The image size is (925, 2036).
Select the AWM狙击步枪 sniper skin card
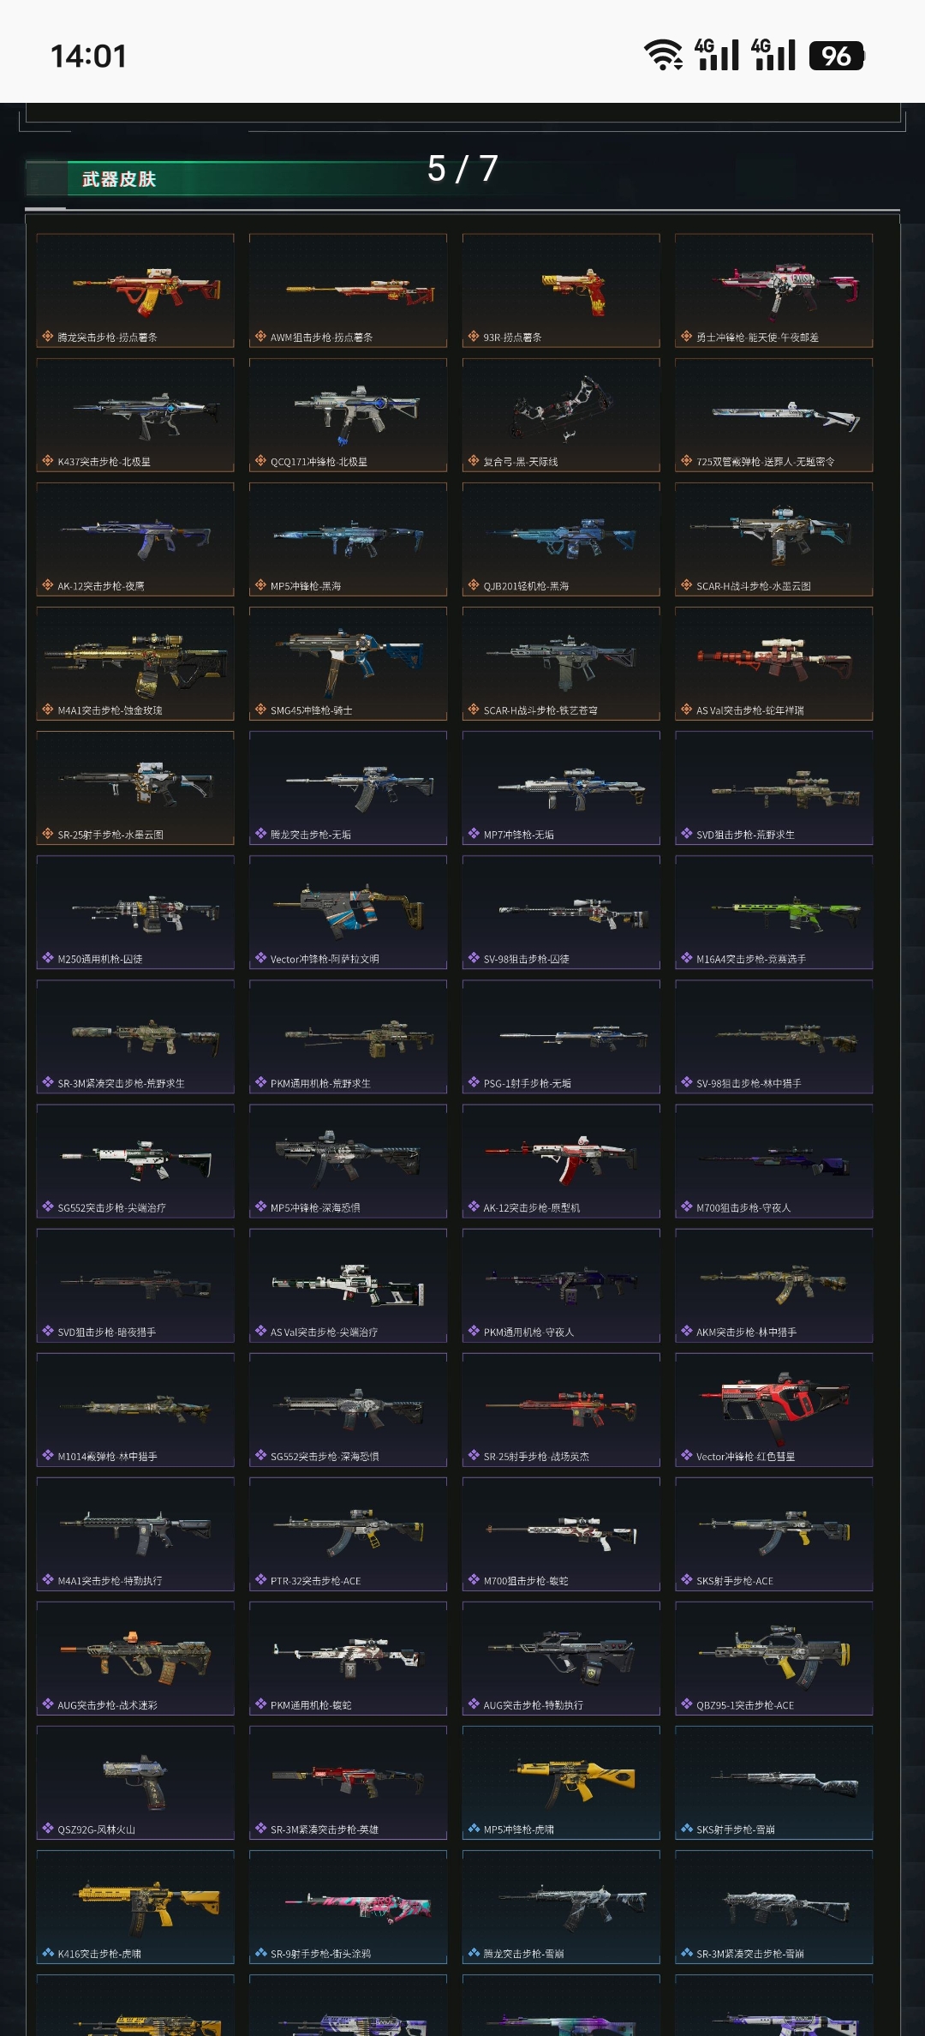349,290
